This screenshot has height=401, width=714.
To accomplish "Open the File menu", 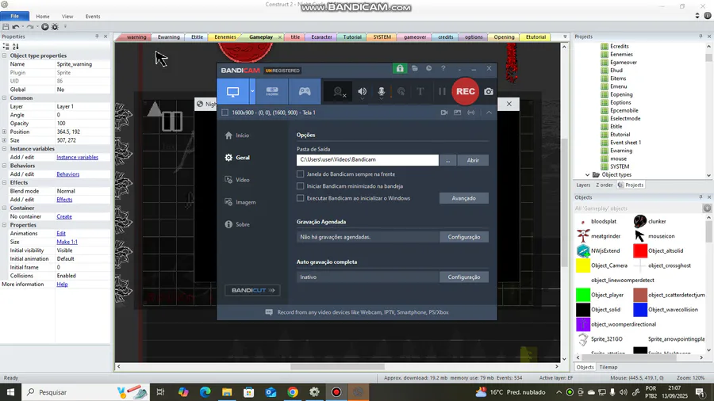I will [x=14, y=17].
